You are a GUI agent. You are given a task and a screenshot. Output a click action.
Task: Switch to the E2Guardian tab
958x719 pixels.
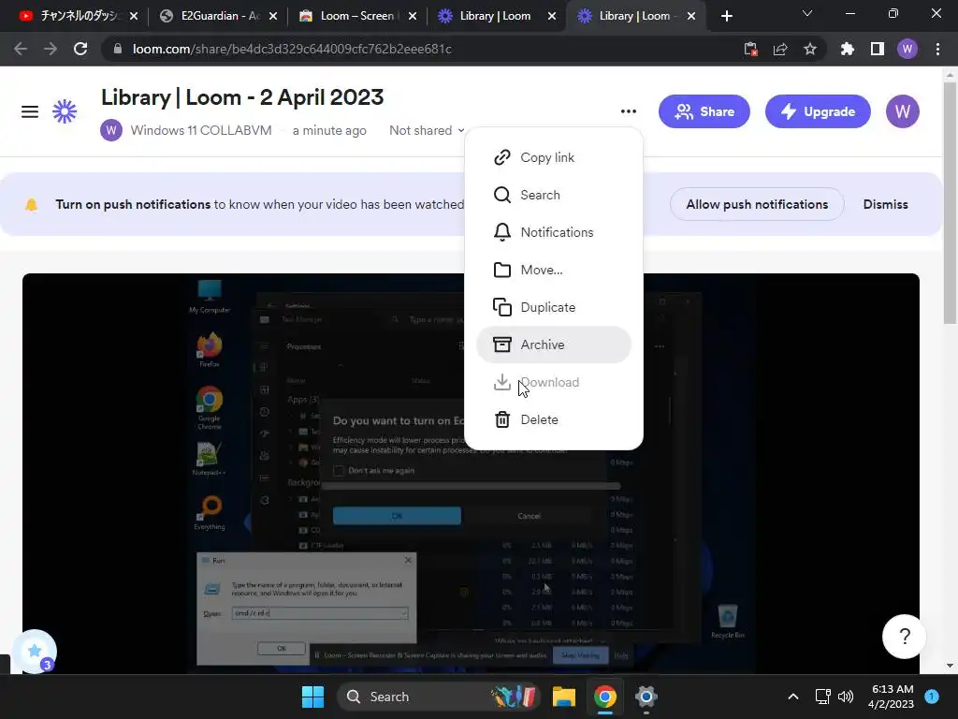pos(218,16)
